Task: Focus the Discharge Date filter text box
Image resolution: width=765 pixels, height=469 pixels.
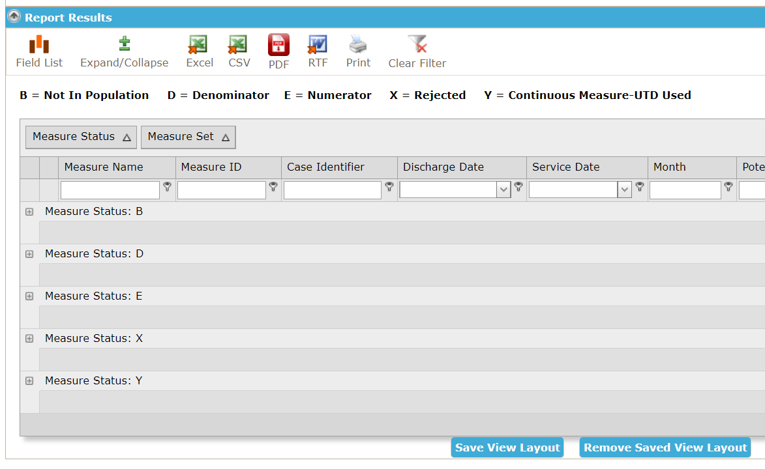Action: 448,190
